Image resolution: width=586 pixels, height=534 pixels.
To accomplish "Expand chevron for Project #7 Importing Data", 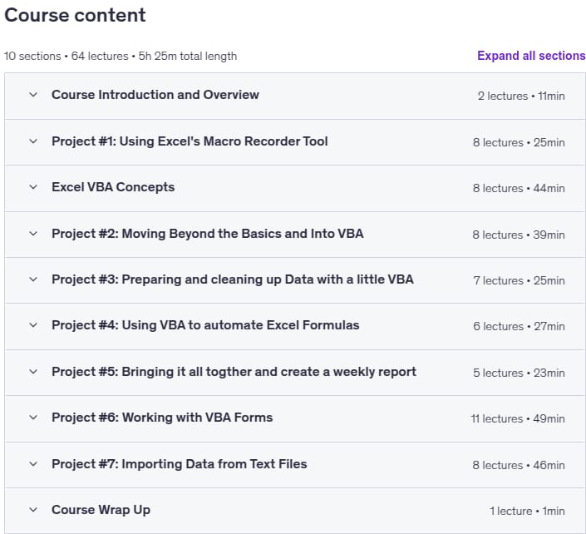I will [33, 464].
